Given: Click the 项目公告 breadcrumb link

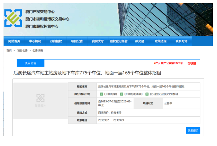Looking at the screenshot, I should point(22,51).
